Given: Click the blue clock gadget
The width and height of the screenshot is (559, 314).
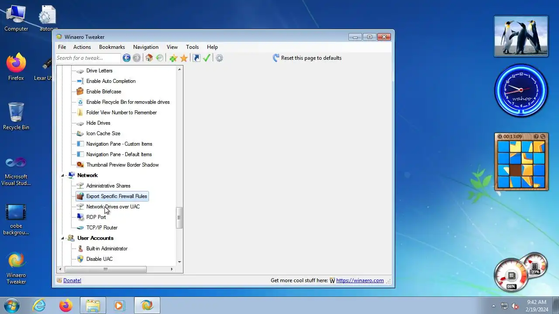Looking at the screenshot, I should click(521, 90).
